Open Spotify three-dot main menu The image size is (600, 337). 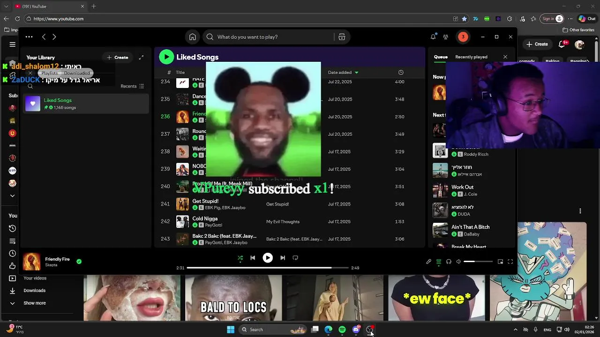tap(29, 37)
